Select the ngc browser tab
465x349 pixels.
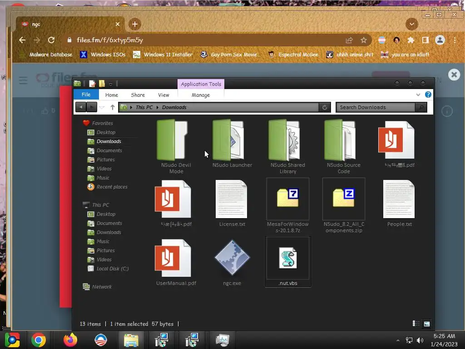pyautogui.click(x=70, y=25)
